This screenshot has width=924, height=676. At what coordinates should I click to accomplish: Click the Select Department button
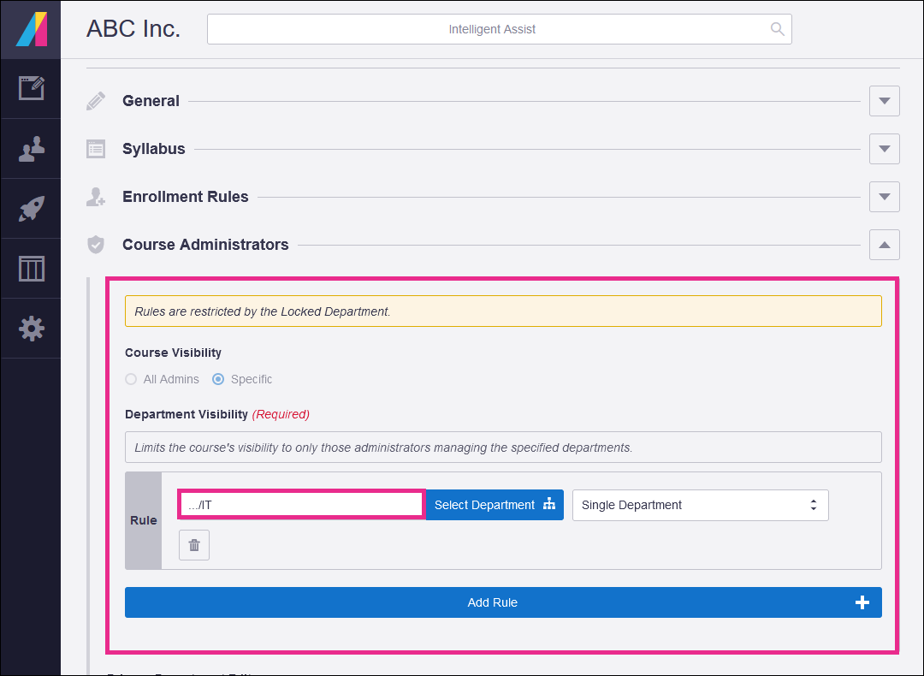click(495, 505)
